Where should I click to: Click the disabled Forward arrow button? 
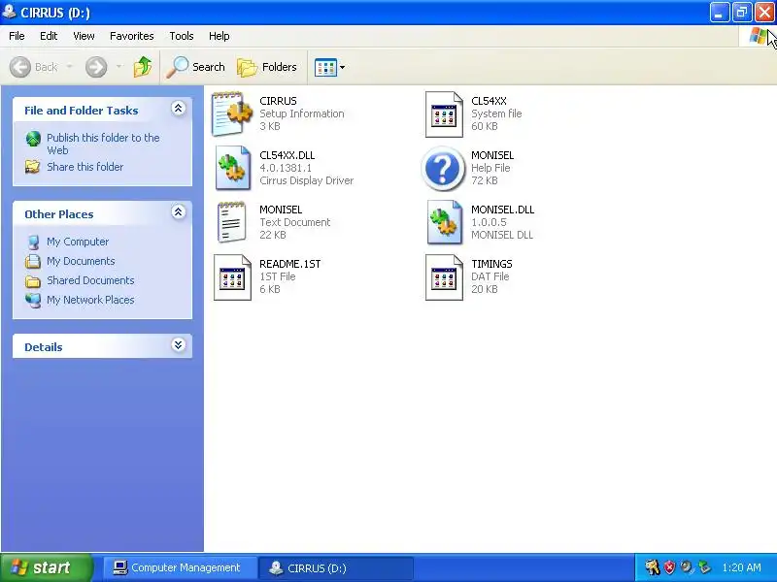pos(95,67)
